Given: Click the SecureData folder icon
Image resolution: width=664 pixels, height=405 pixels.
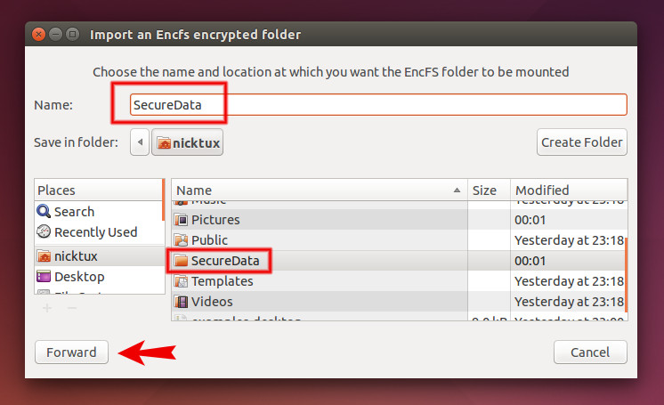Looking at the screenshot, I should click(181, 261).
